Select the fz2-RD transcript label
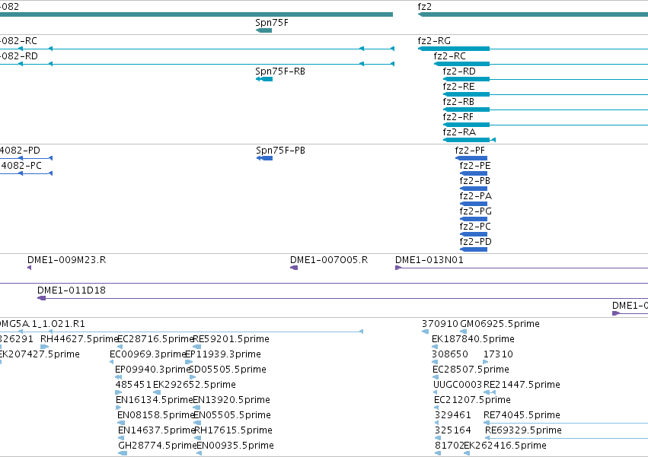This screenshot has height=457, width=648. point(459,71)
